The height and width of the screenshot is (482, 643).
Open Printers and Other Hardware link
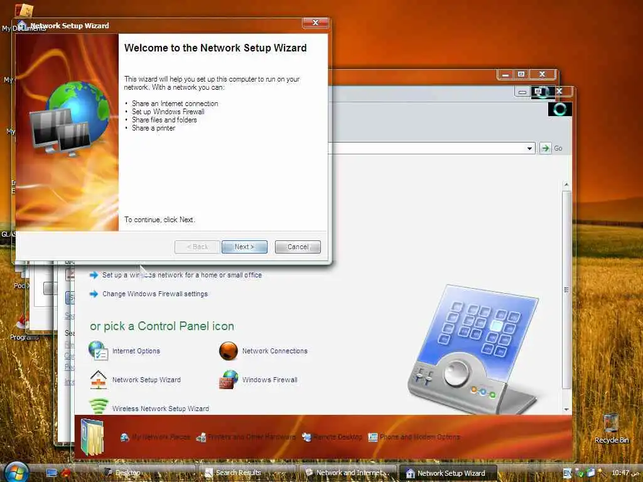pos(252,437)
